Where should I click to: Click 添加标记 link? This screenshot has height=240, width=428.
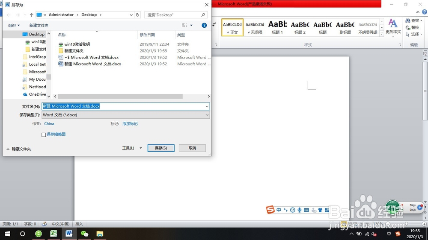[130, 124]
